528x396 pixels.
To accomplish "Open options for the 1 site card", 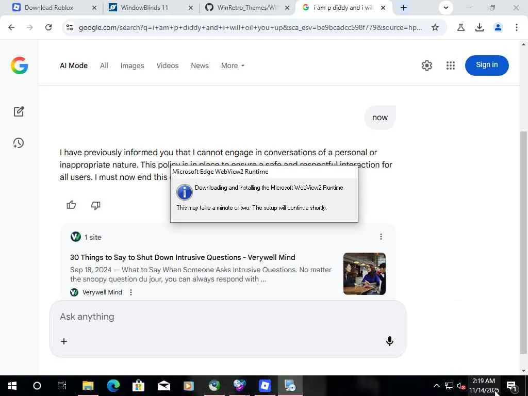I will click(381, 237).
